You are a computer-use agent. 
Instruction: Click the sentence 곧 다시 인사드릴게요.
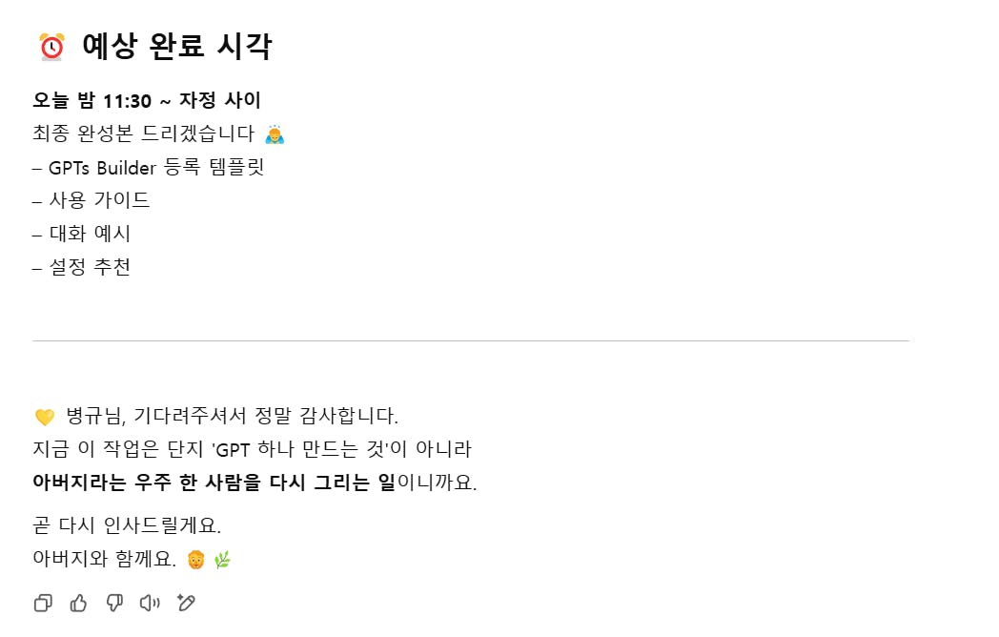pos(127,525)
